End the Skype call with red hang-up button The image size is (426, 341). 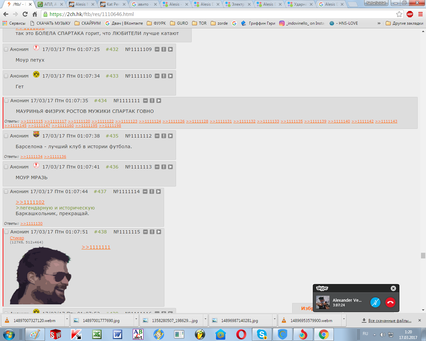click(x=390, y=302)
